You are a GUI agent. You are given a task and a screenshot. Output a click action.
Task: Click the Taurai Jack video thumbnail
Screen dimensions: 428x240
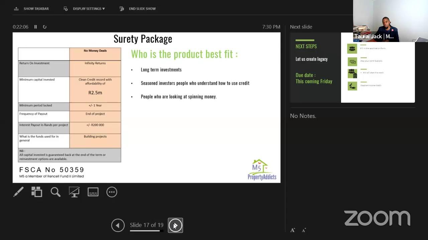coord(391,21)
